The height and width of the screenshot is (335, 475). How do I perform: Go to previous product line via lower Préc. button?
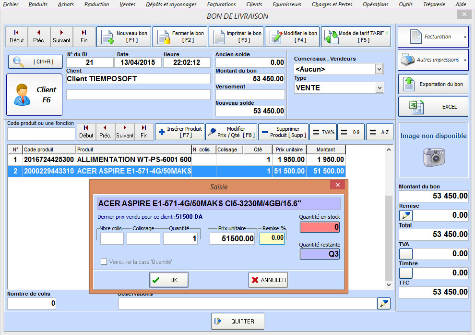pyautogui.click(x=106, y=132)
